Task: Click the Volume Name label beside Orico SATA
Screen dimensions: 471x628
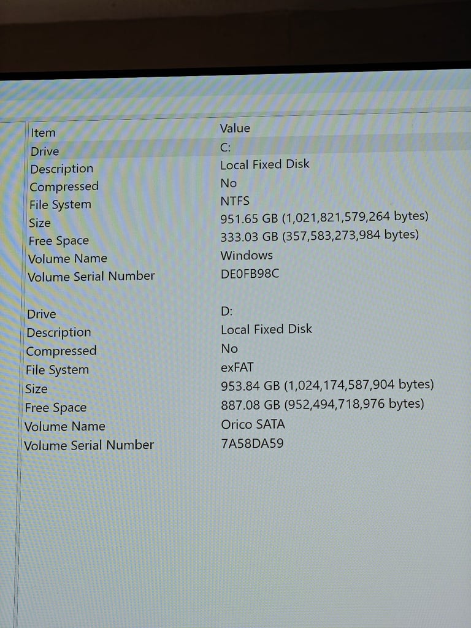Action: (65, 427)
